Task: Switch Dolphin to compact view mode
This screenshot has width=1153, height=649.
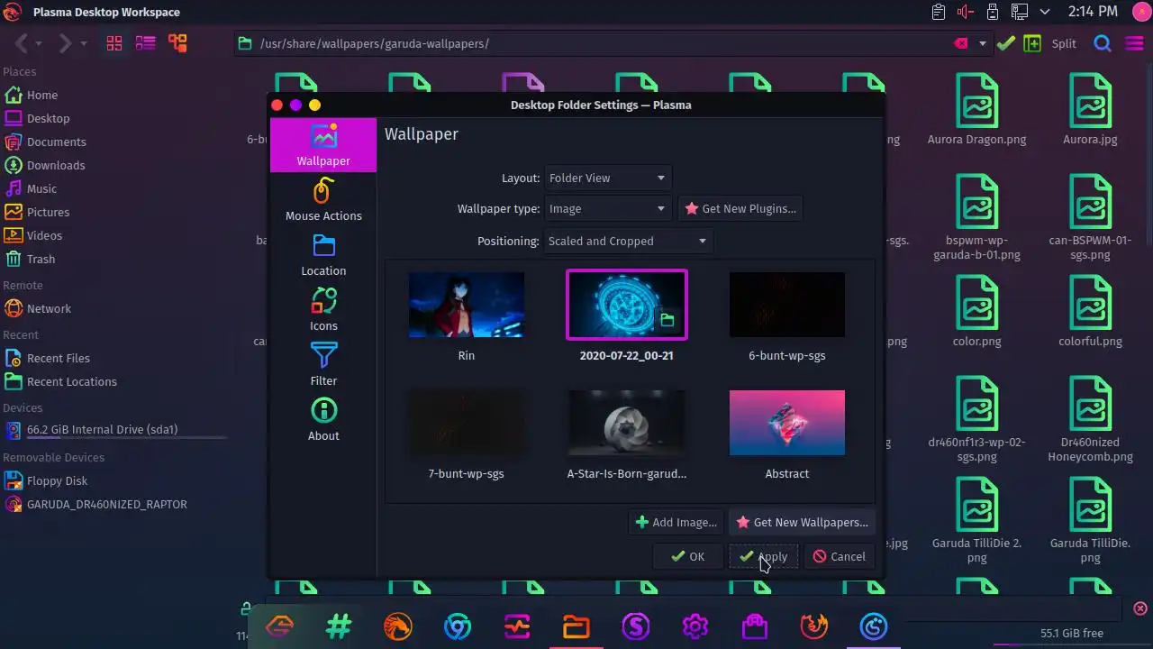Action: coord(145,43)
